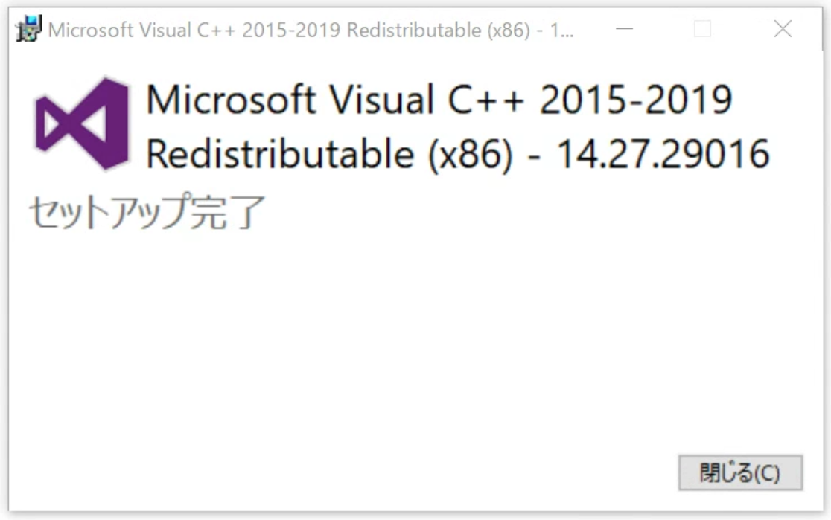Click 2015-2019 in the large heading
Viewport: 831px width, 520px height.
pos(636,100)
